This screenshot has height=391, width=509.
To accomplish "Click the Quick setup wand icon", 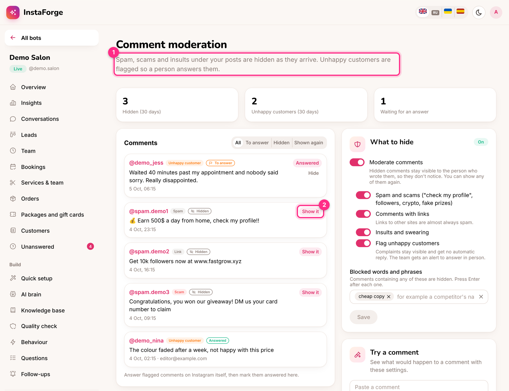I will (x=13, y=278).
